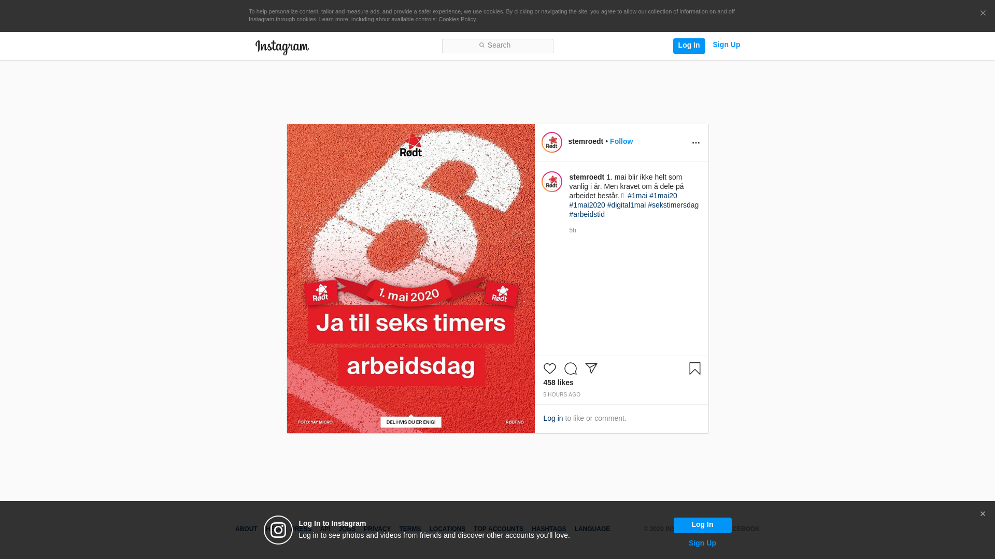Dismiss the cookie notice banner
Viewport: 995px width, 559px height.
point(983,13)
